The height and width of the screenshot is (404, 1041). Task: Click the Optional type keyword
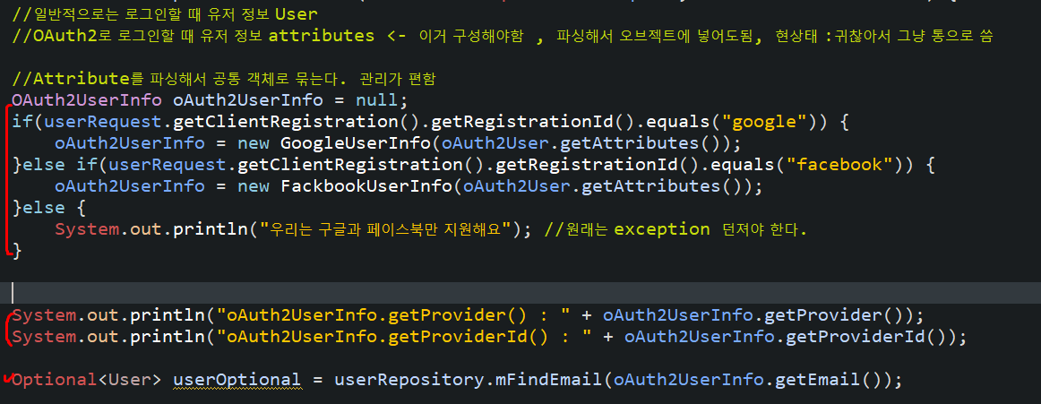click(55, 380)
